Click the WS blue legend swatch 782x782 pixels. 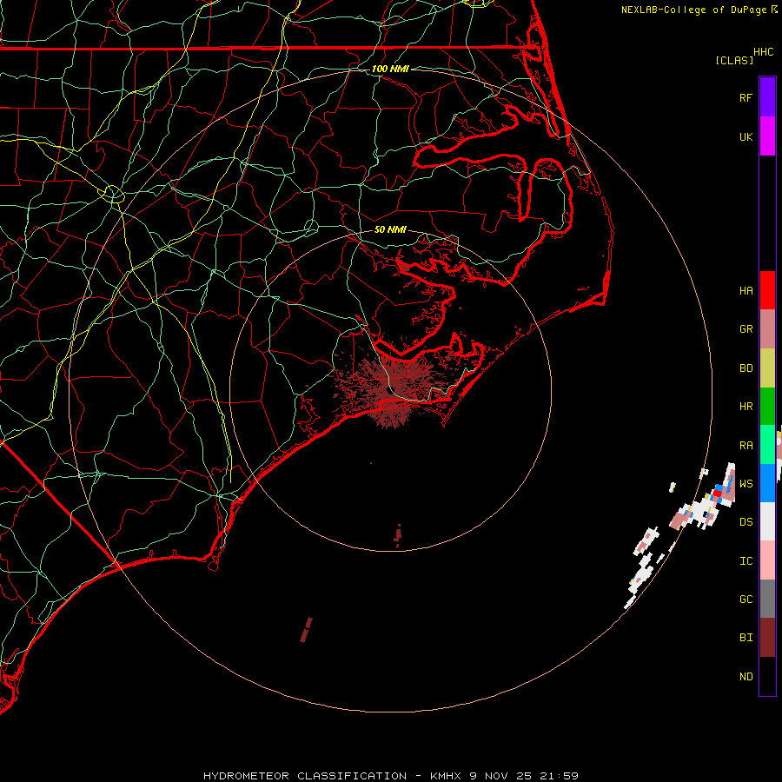(767, 483)
